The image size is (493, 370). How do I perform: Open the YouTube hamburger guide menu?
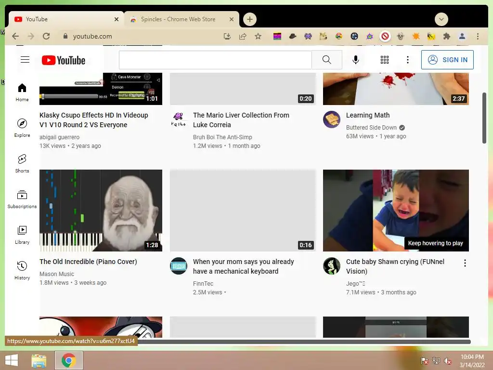pyautogui.click(x=25, y=59)
